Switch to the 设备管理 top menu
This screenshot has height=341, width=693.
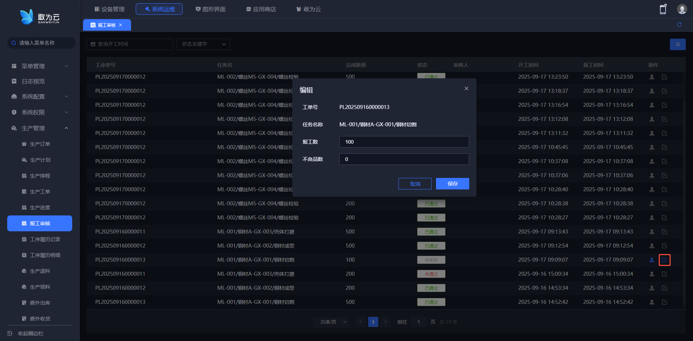pyautogui.click(x=109, y=9)
